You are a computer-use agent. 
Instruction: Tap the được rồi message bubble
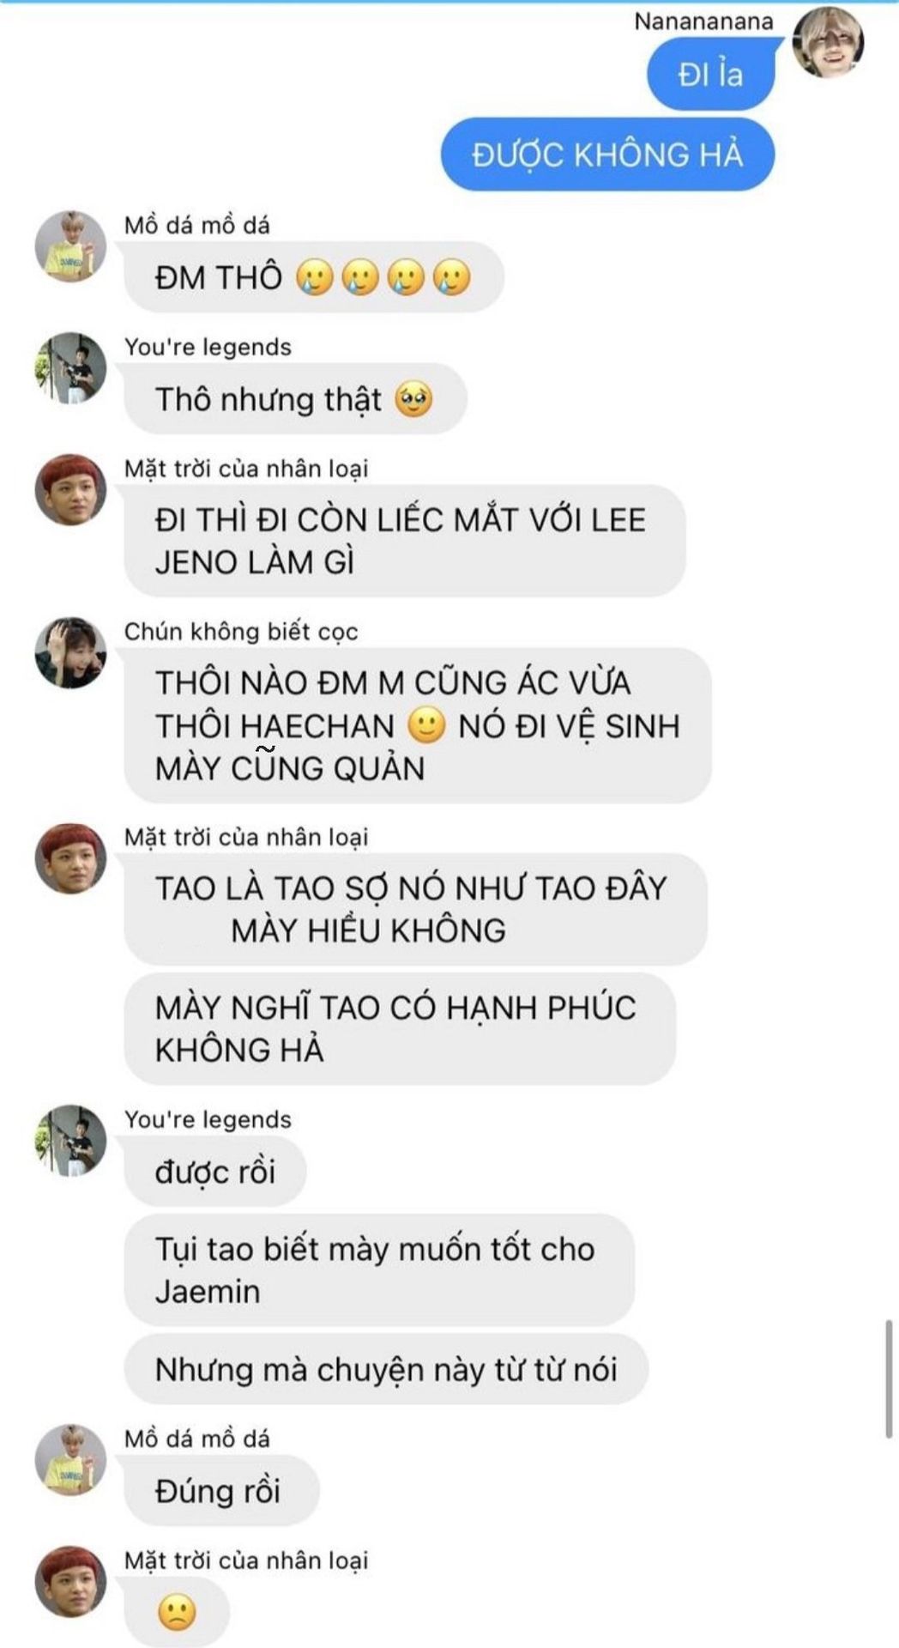point(214,1172)
